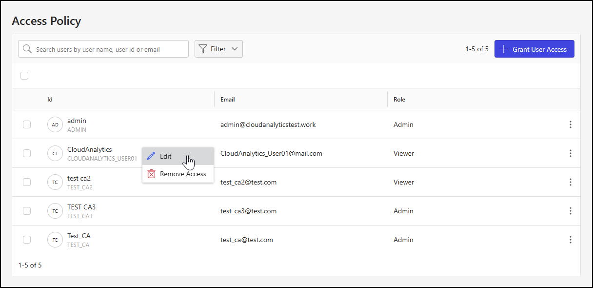
Task: Click the AD avatar icon for admin
Action: pos(55,124)
